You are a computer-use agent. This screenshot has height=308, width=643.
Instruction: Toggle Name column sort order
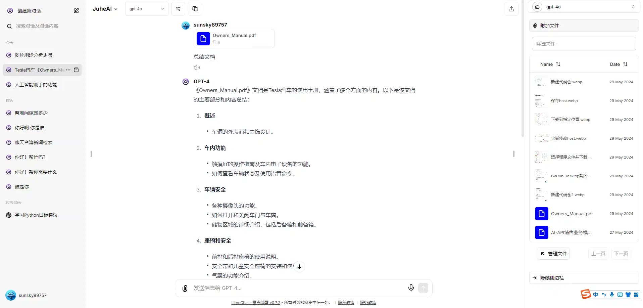coord(550,64)
